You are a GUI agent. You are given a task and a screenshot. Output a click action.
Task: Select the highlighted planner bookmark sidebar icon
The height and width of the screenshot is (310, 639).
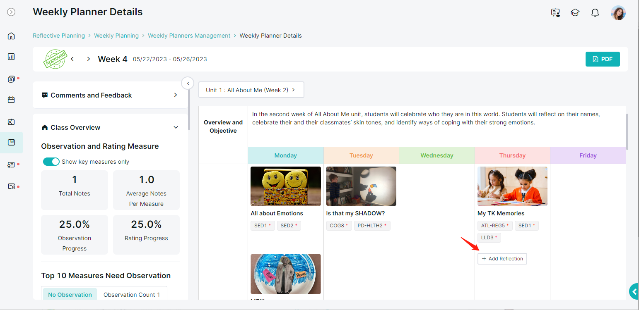[x=11, y=143]
